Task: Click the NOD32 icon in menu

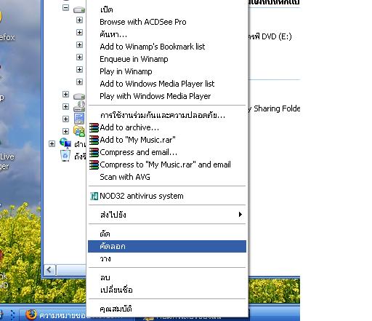Action: click(x=94, y=196)
